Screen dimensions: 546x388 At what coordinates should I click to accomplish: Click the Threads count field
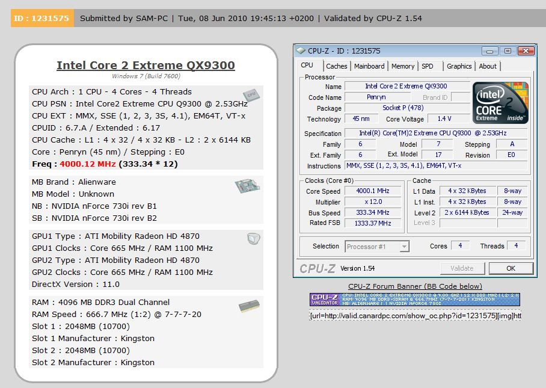[516, 246]
